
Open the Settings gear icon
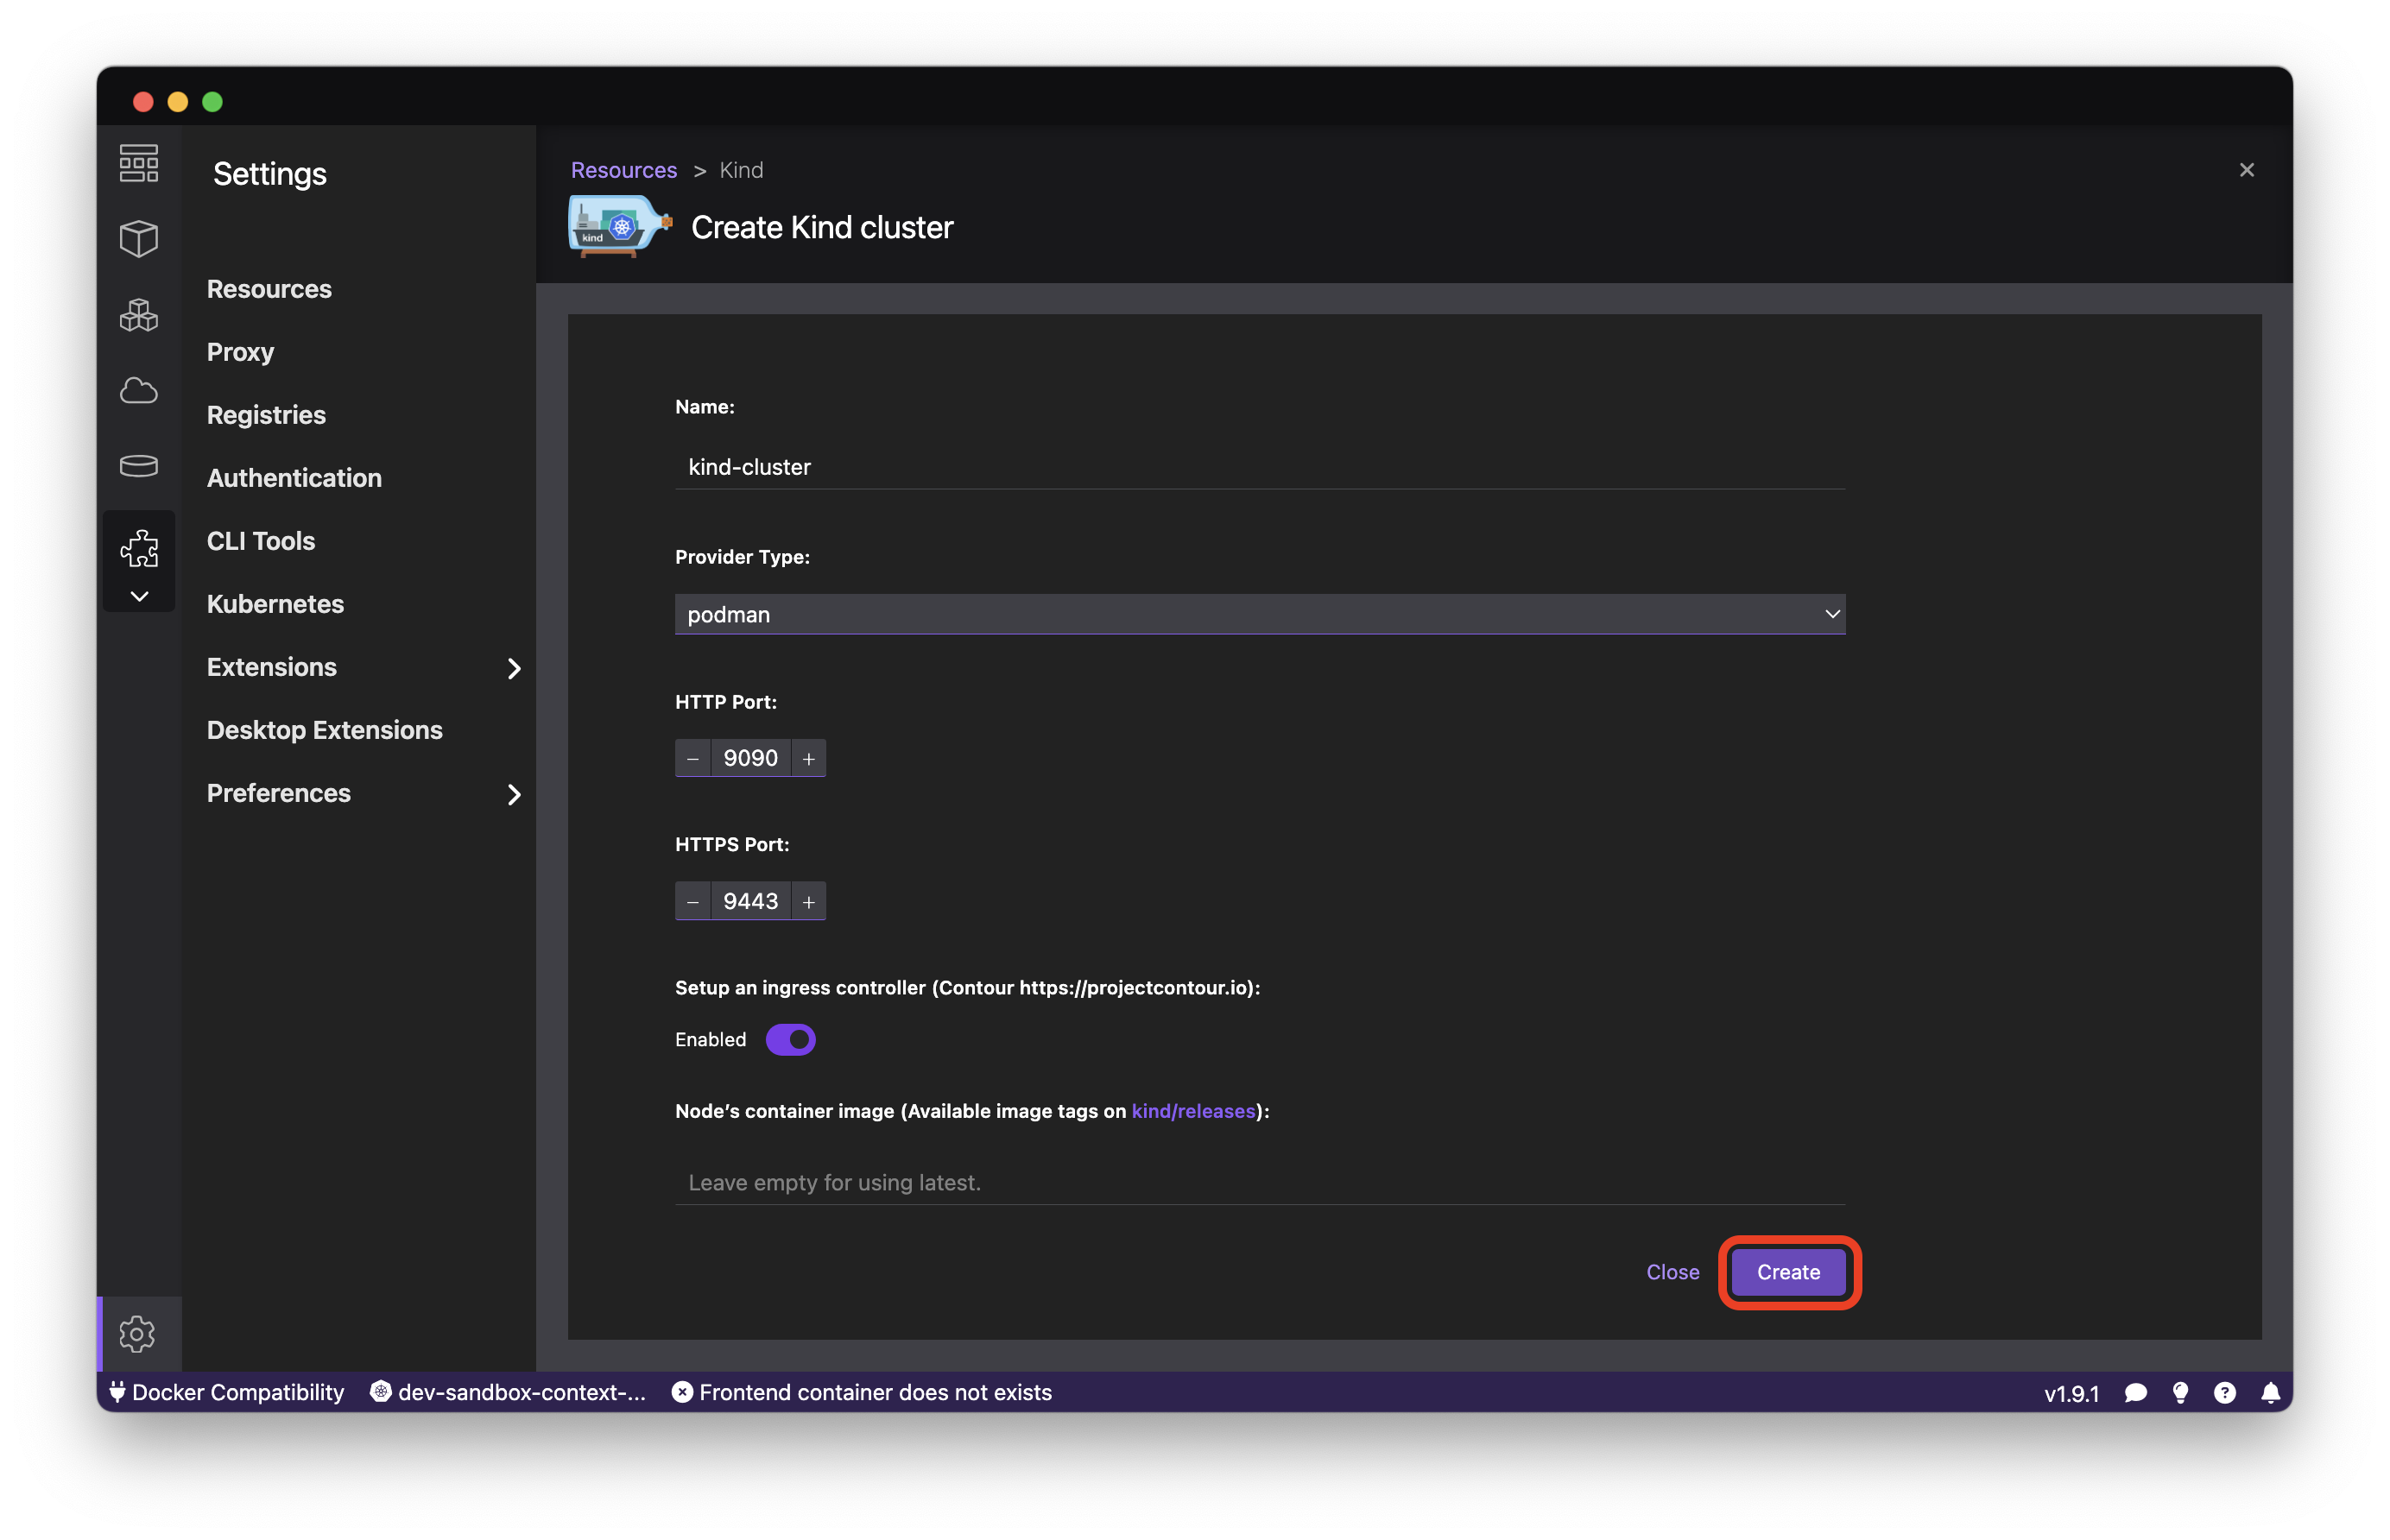click(x=137, y=1333)
